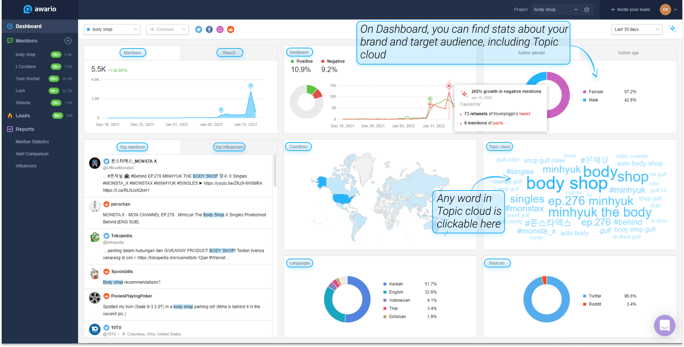Click the 'auto body shop' topic word
This screenshot has width=684, height=347.
(x=640, y=163)
